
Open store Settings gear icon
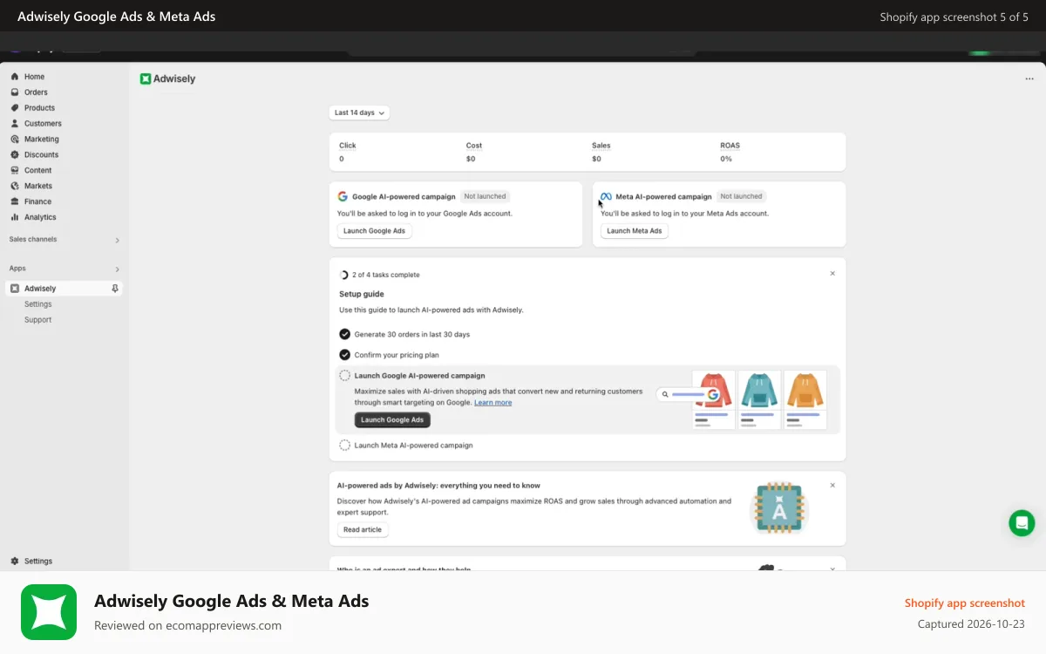click(x=15, y=562)
